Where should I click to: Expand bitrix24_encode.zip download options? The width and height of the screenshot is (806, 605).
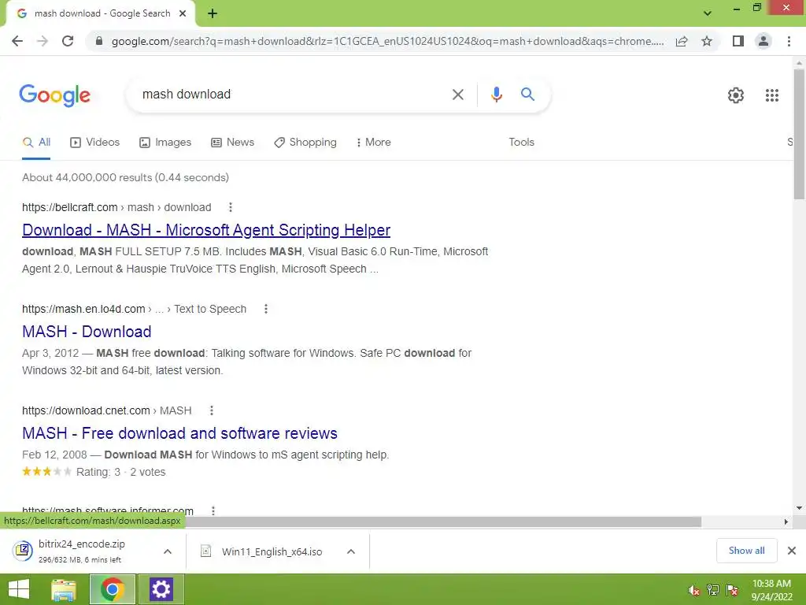click(x=168, y=551)
